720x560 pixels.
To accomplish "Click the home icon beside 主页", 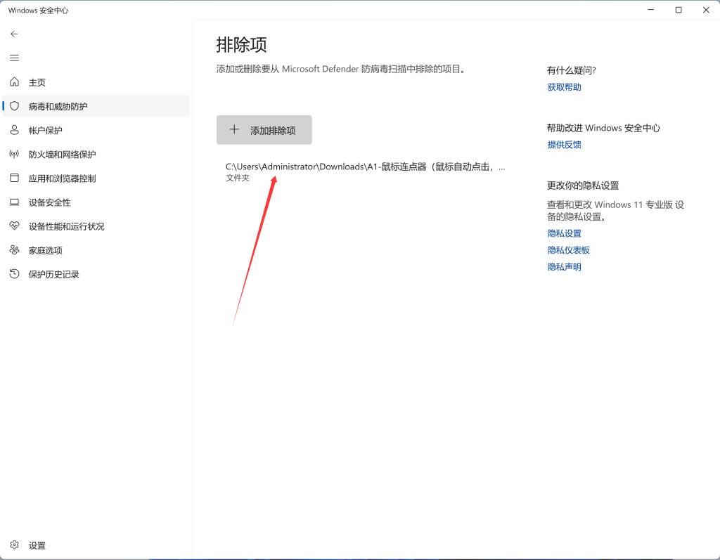I will pos(14,82).
